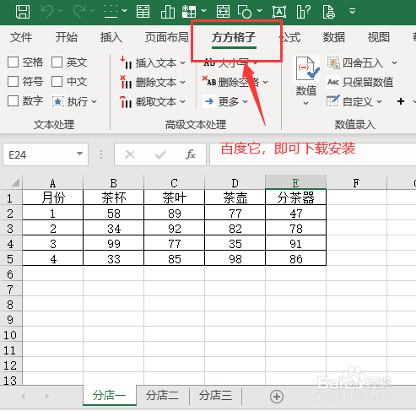Viewport: 416px width, 411px height.
Task: Open the Name Box dropdown arrow
Action: [80, 154]
